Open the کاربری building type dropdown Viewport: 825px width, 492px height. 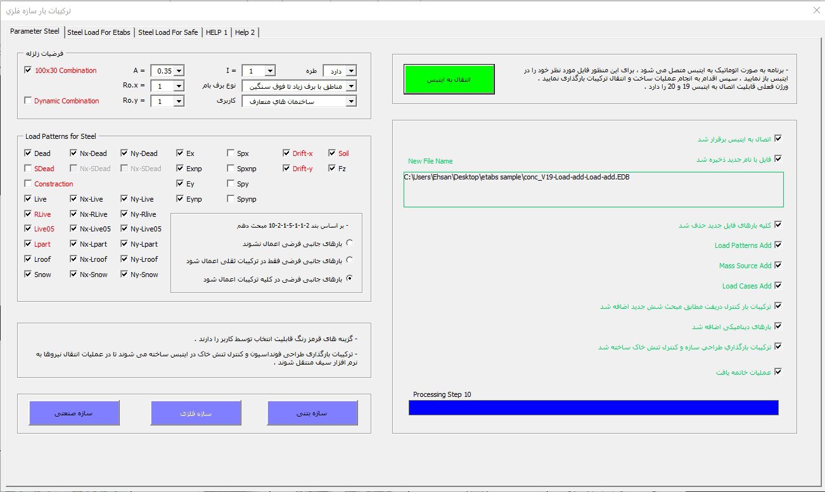(x=351, y=101)
